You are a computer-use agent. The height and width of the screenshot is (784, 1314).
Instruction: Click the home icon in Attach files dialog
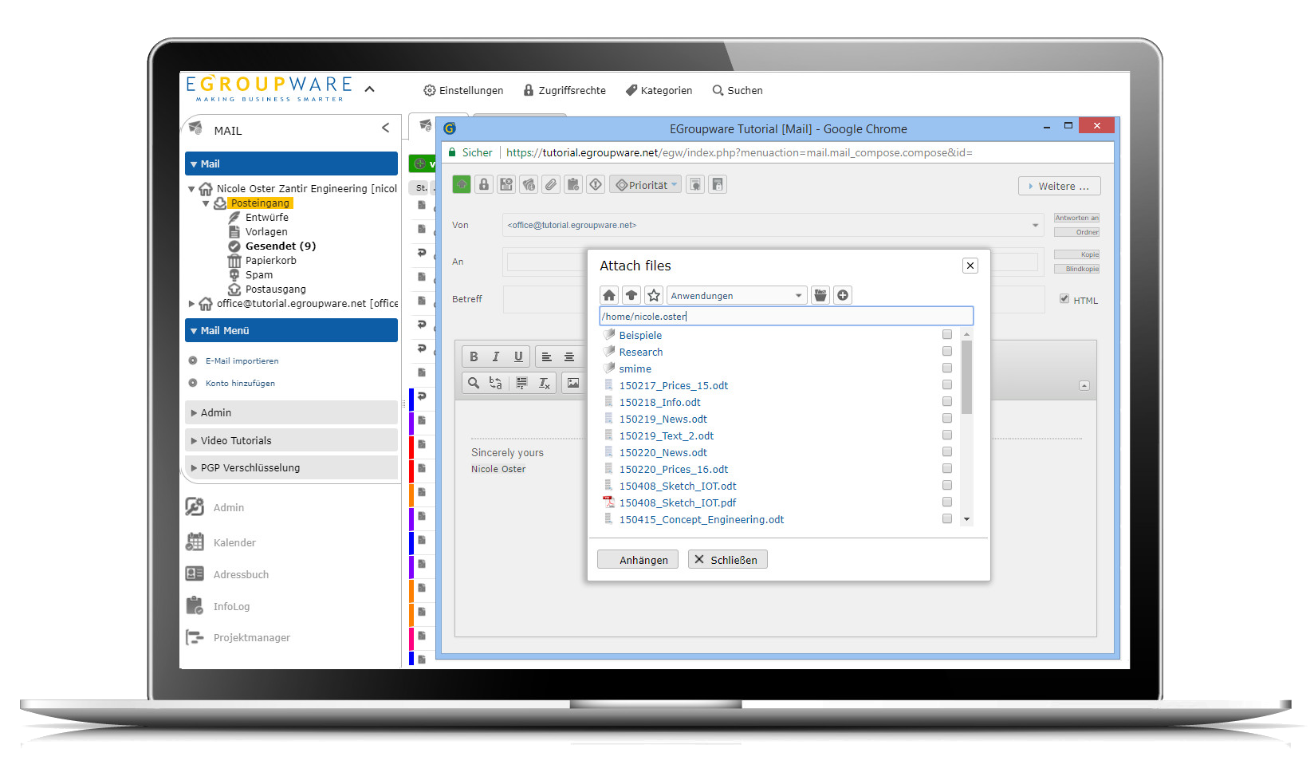[609, 294]
